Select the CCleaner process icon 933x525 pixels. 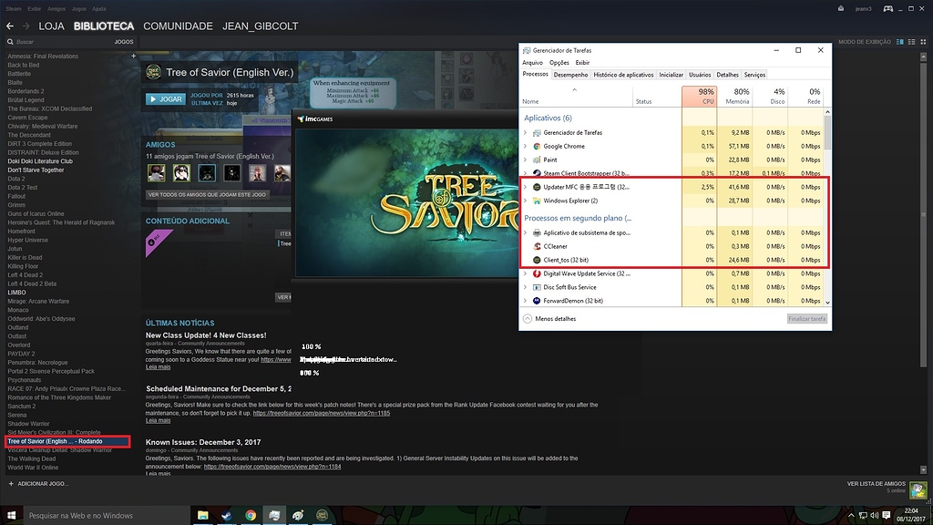[x=537, y=246]
